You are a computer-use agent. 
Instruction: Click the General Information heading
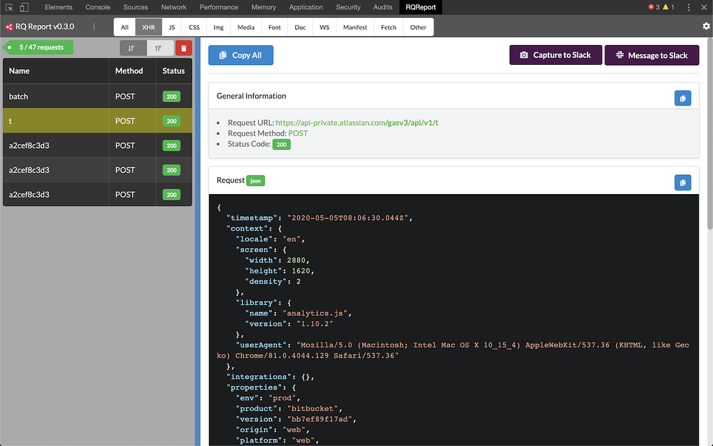pyautogui.click(x=252, y=96)
